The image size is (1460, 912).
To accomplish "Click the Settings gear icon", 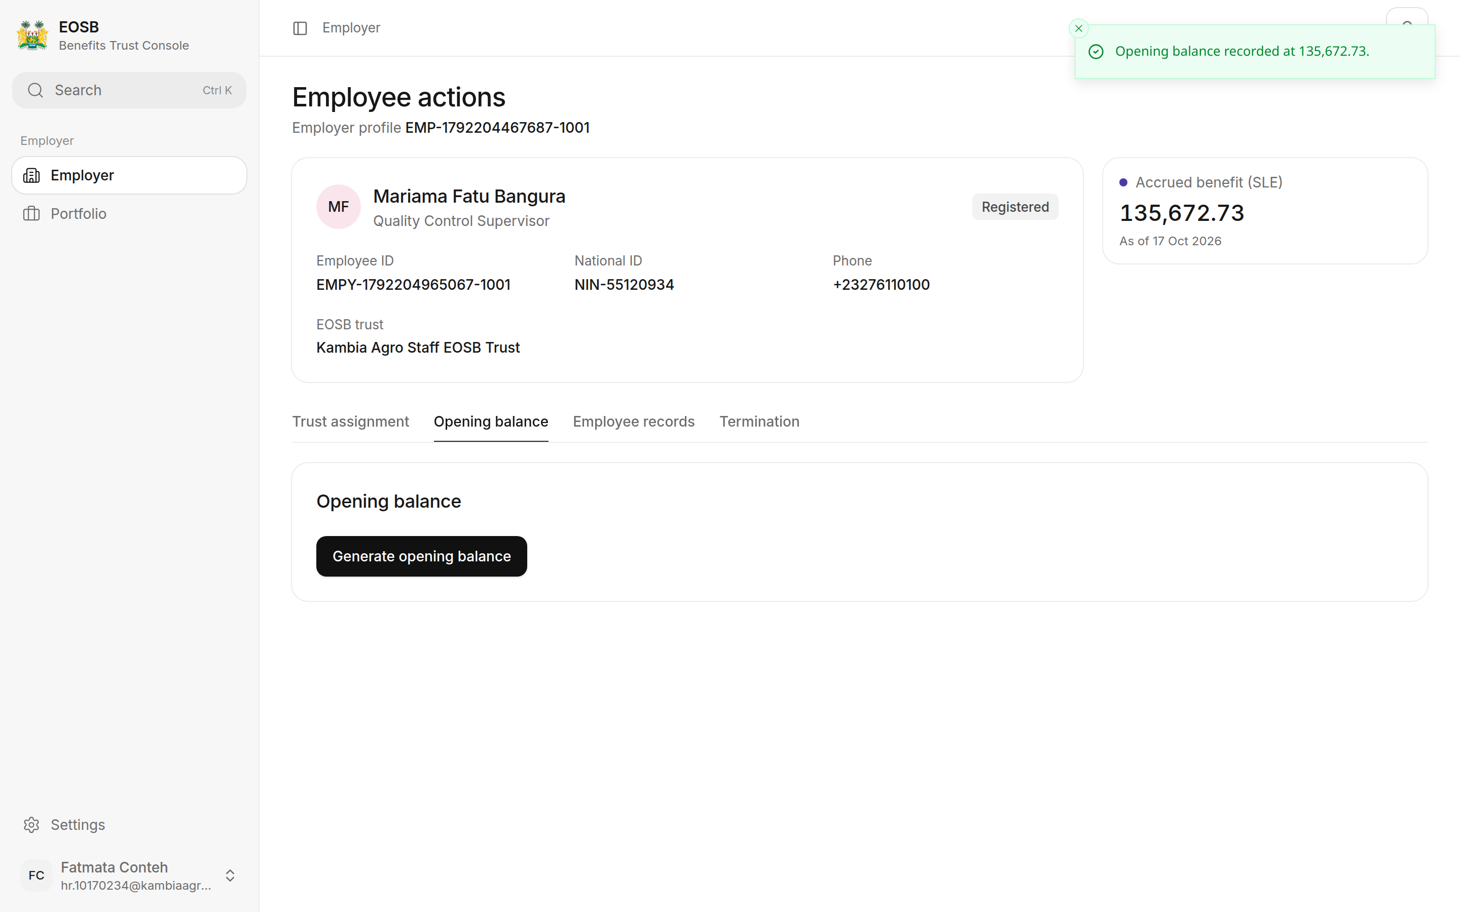I will (31, 824).
